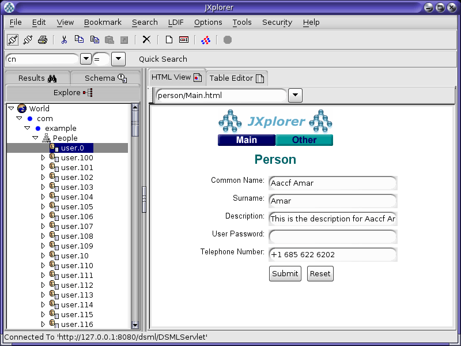Open the LDIF menu

[x=176, y=22]
